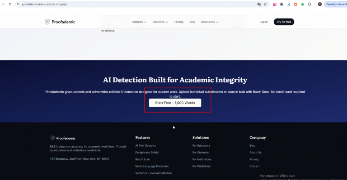Click the AI Detection Built for Academic Integrity heading
The image size is (347, 180).
tap(175, 80)
